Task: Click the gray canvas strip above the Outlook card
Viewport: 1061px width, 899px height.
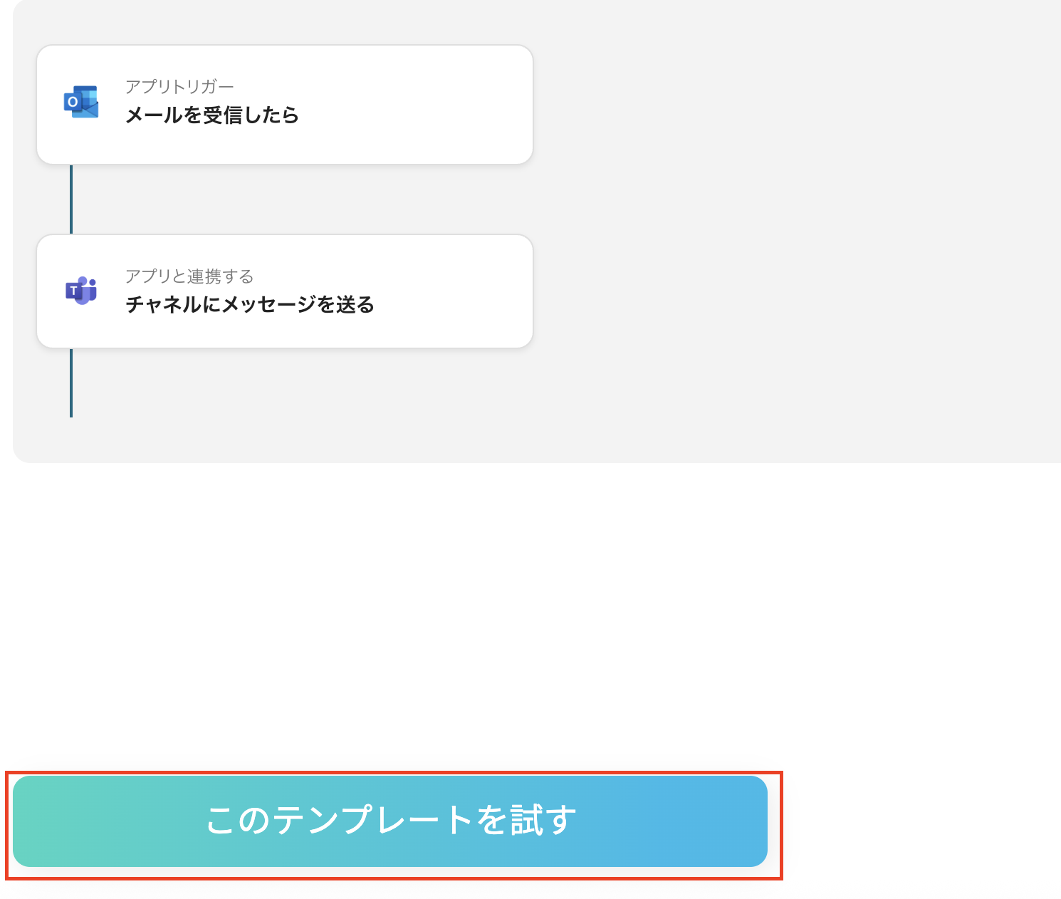Action: tap(285, 21)
